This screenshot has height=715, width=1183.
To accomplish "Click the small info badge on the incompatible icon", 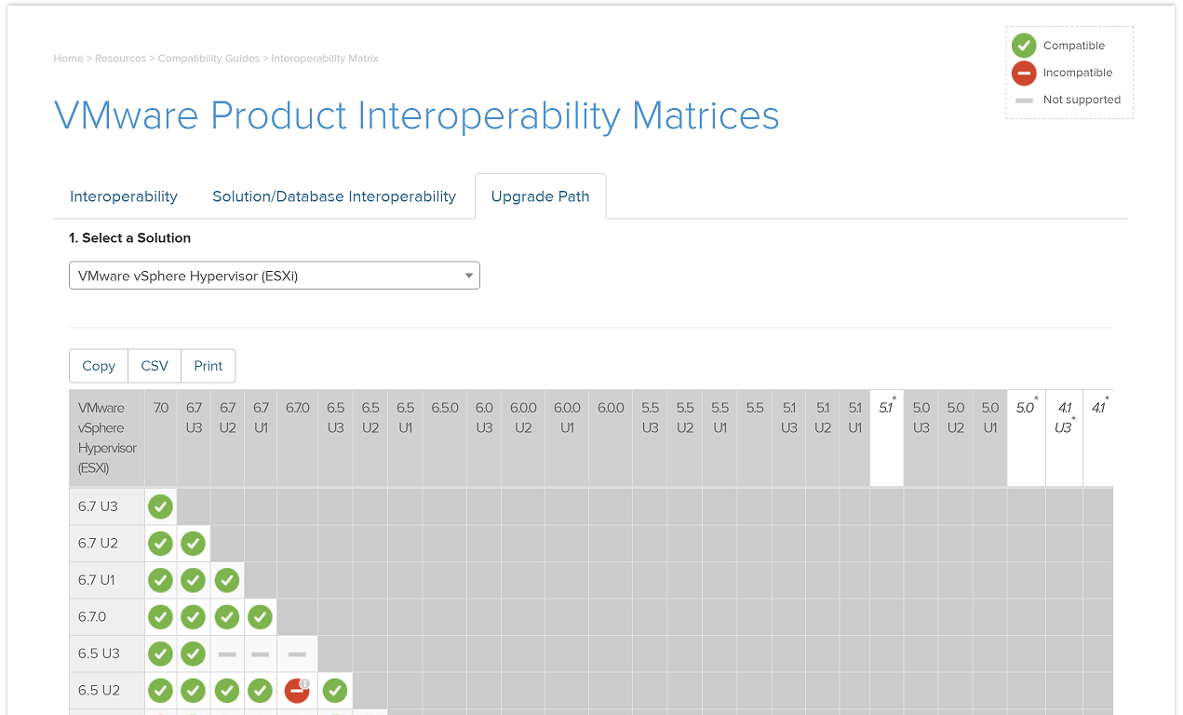I will (x=305, y=682).
